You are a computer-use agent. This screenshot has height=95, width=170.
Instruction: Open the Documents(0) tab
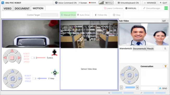[139, 49]
